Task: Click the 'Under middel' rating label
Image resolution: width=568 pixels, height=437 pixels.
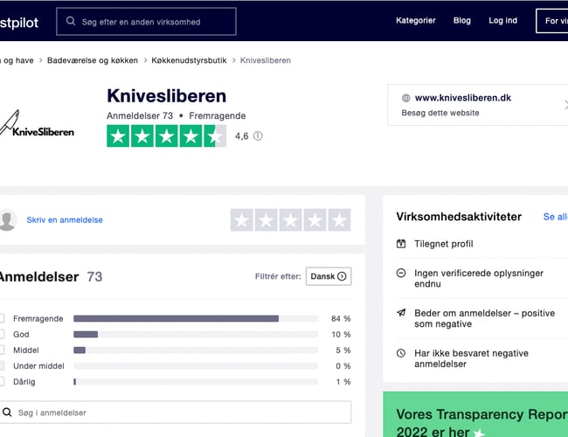Action: [x=38, y=366]
